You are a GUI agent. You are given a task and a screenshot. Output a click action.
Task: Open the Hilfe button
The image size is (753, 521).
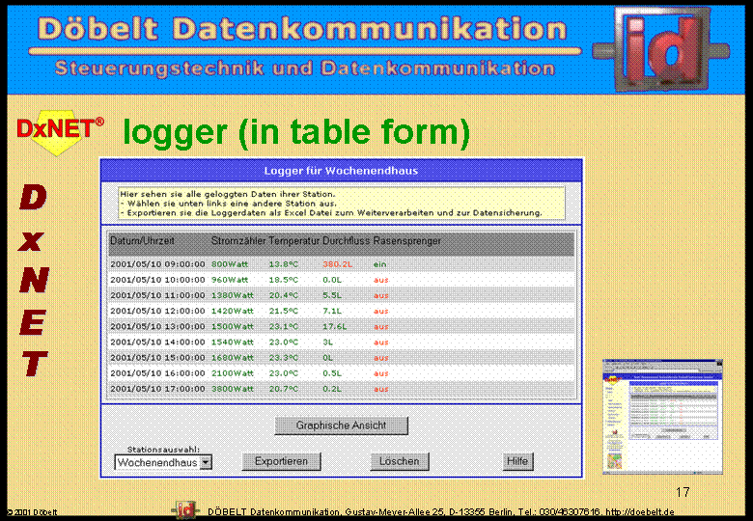517,461
